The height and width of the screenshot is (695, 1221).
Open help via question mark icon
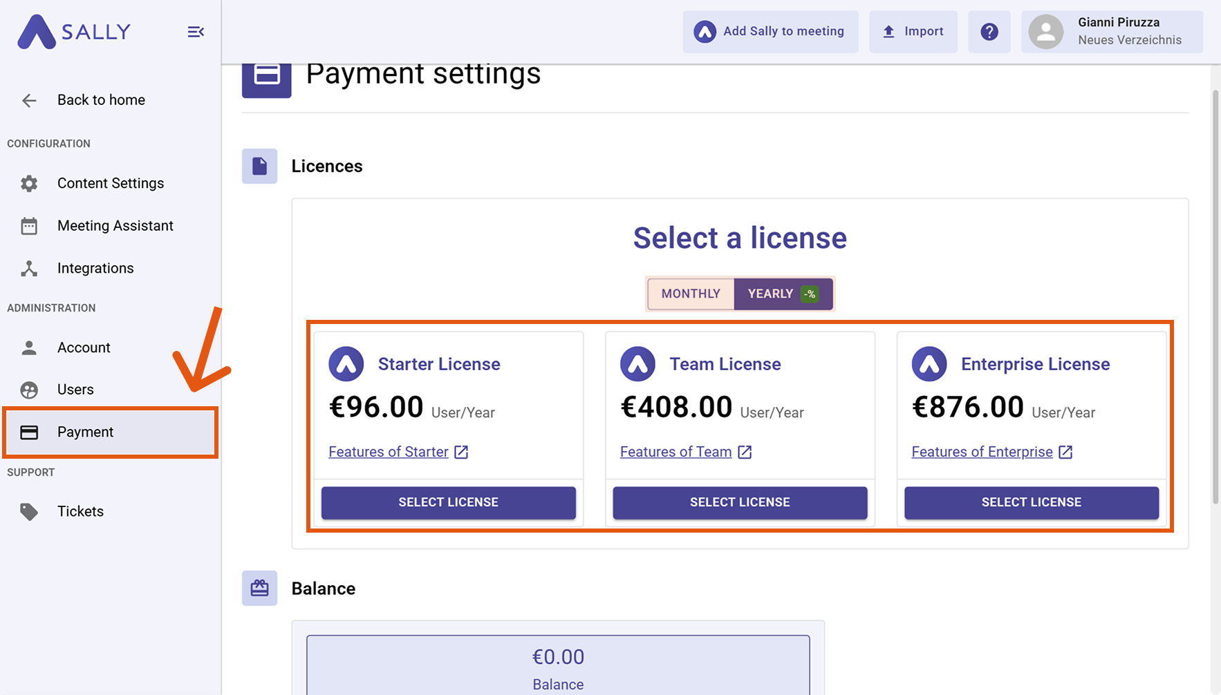[989, 32]
